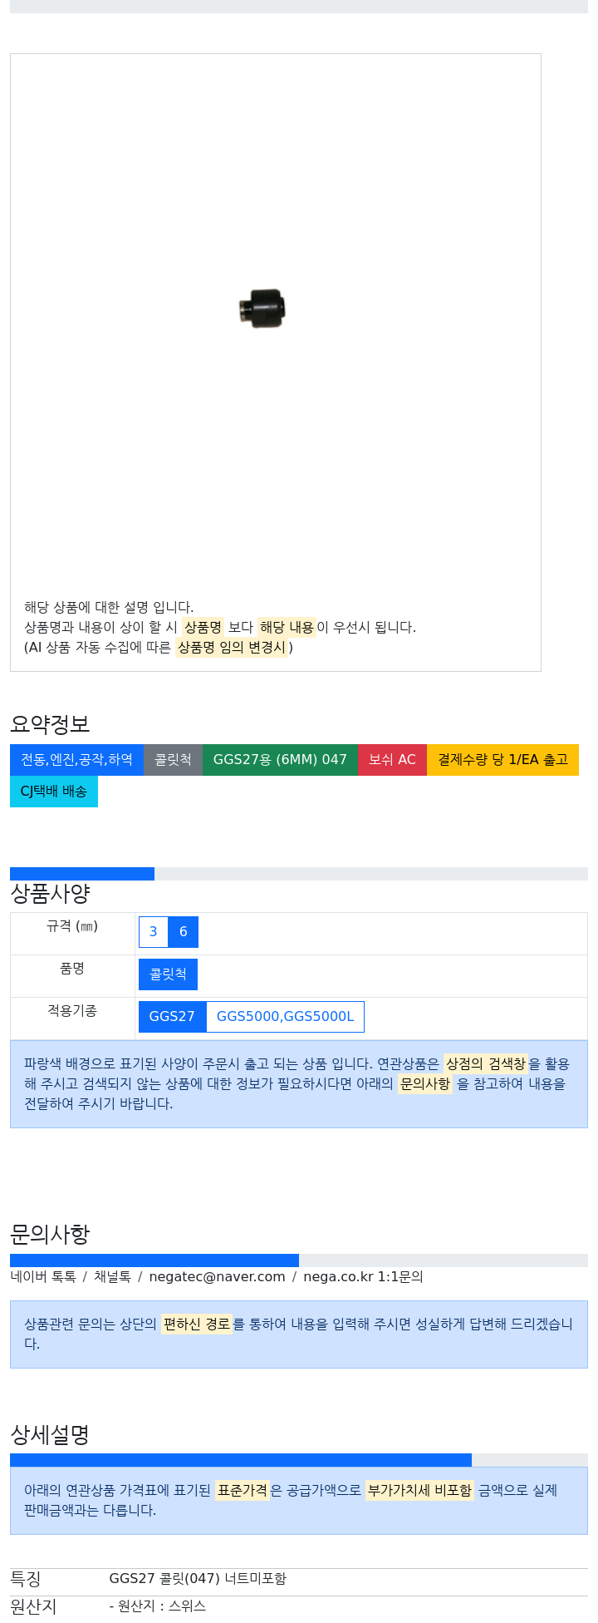The image size is (598, 1623).
Task: Click the CJ택배 배송 delivery tag
Action: [x=54, y=792]
